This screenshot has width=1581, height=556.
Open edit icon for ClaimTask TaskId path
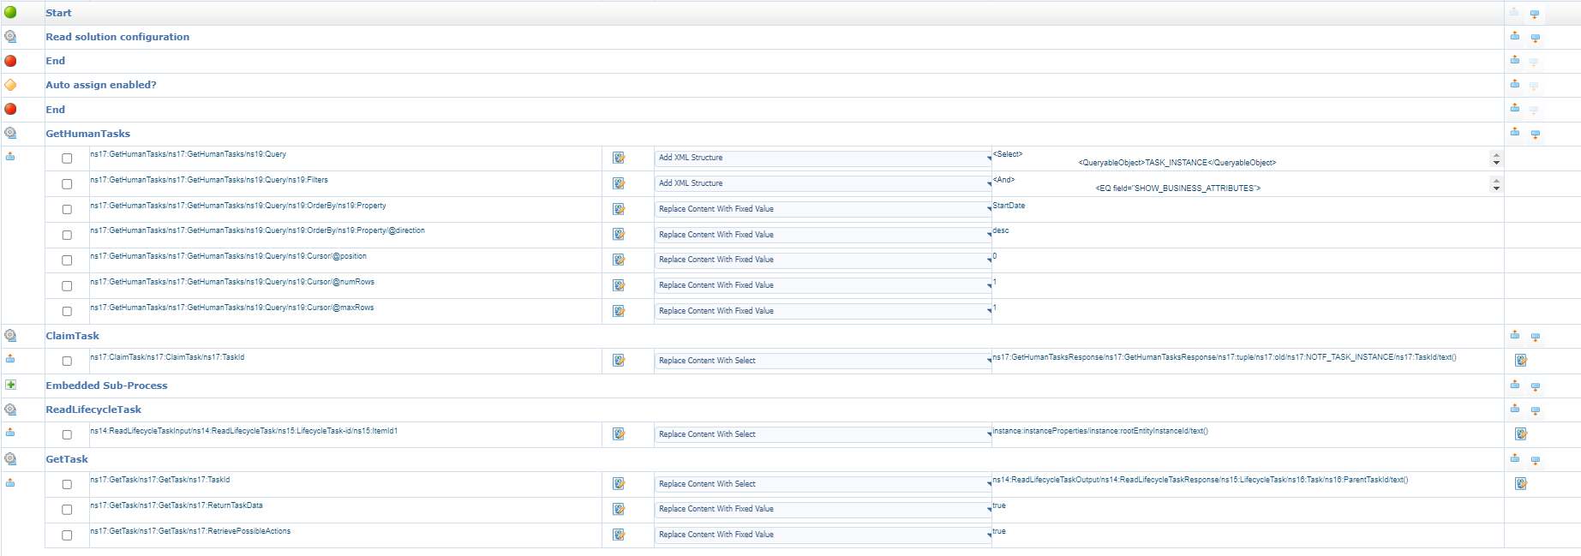(619, 361)
